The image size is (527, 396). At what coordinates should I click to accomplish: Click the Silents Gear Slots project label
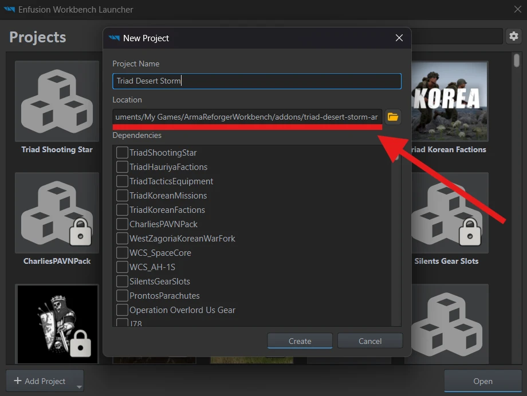coord(446,261)
